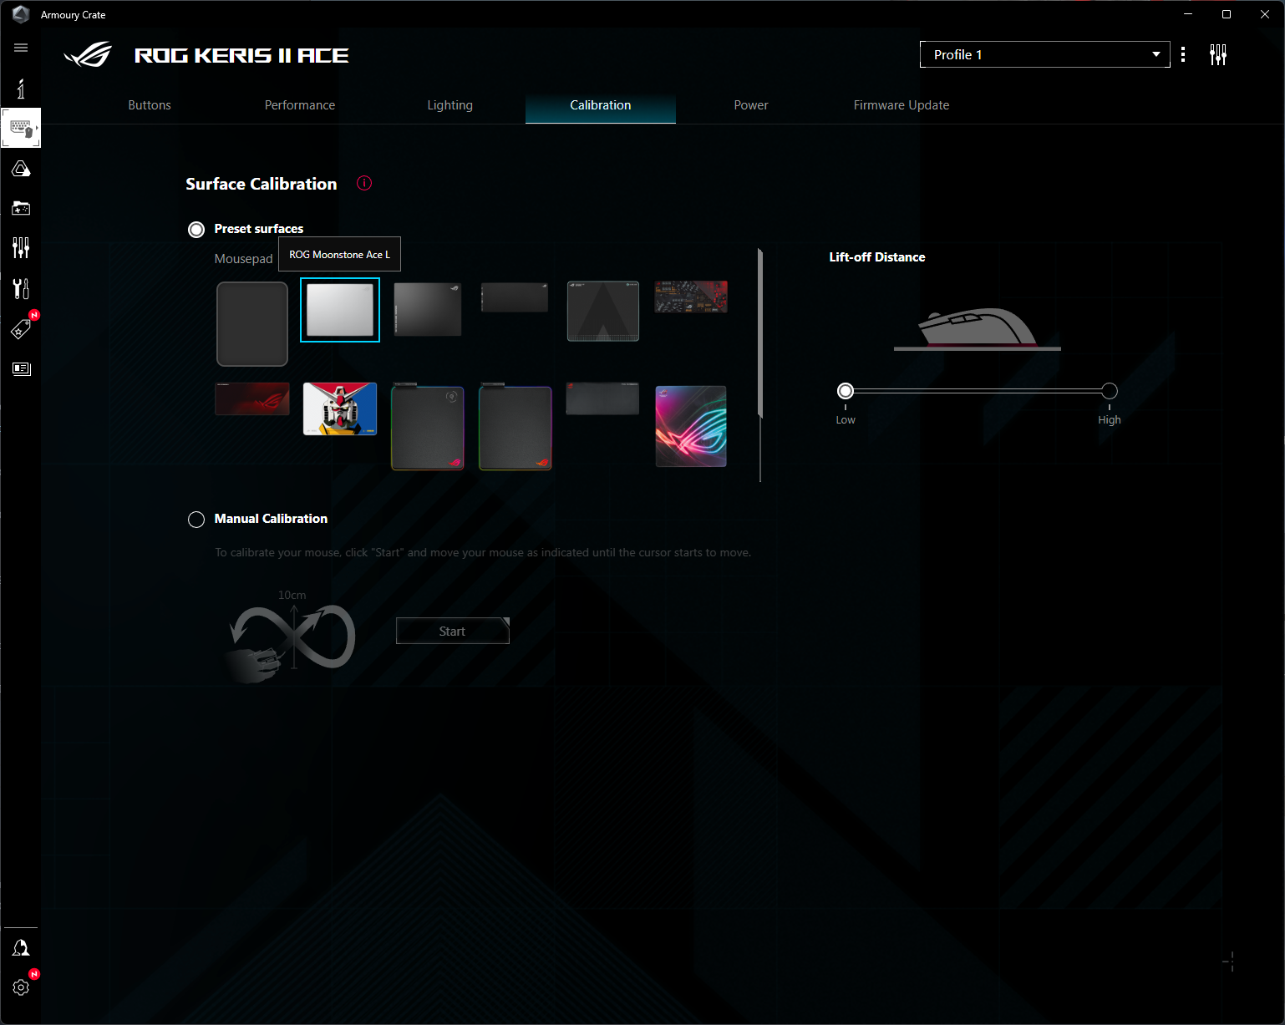The image size is (1285, 1025).
Task: Click the ROG logo in the header
Action: pyautogui.click(x=88, y=55)
